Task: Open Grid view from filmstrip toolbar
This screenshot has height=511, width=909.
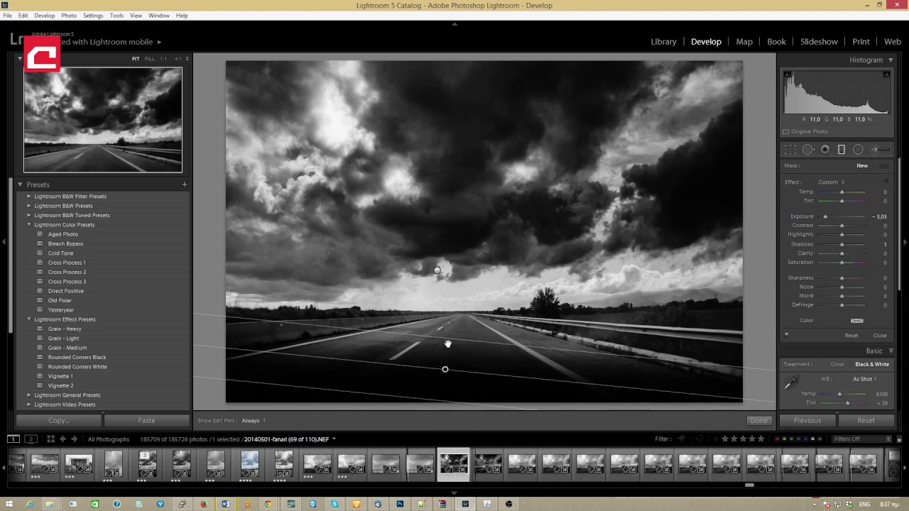Action: [x=50, y=439]
